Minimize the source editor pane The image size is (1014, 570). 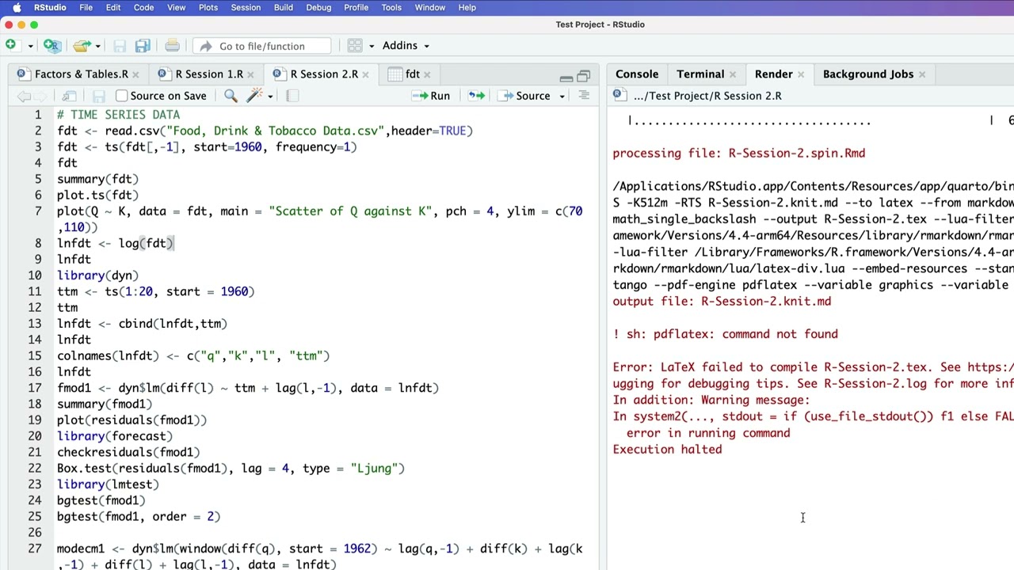click(566, 78)
